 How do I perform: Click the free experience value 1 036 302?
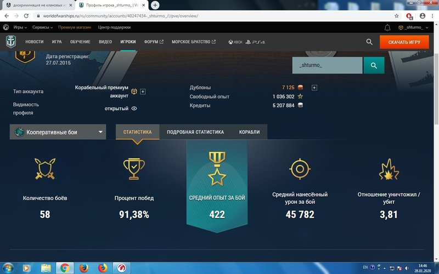pos(283,96)
